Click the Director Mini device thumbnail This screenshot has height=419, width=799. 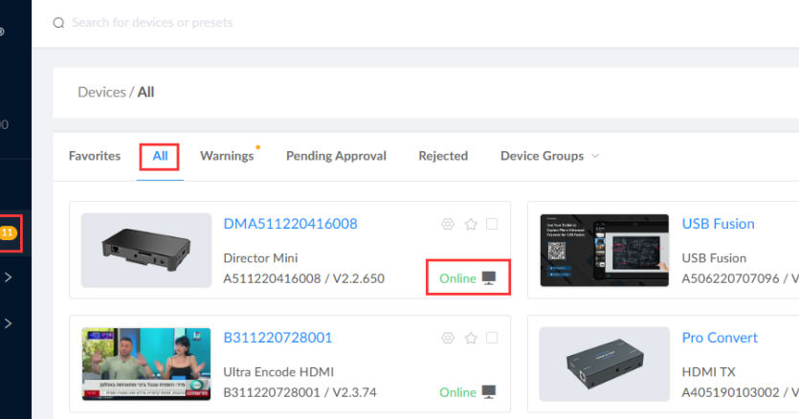pos(146,251)
